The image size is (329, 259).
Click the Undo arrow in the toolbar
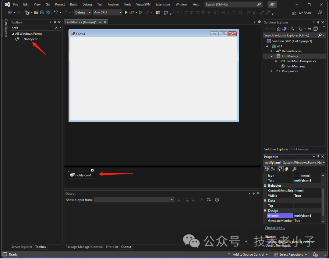click(x=55, y=12)
